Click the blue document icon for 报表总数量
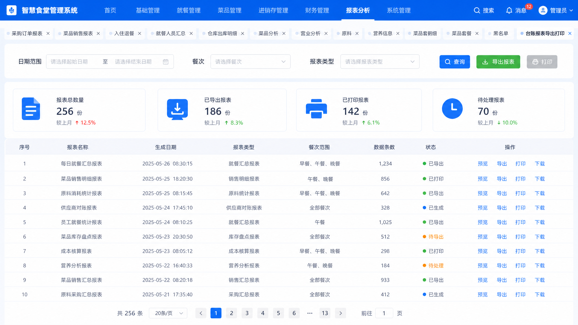 (x=31, y=109)
